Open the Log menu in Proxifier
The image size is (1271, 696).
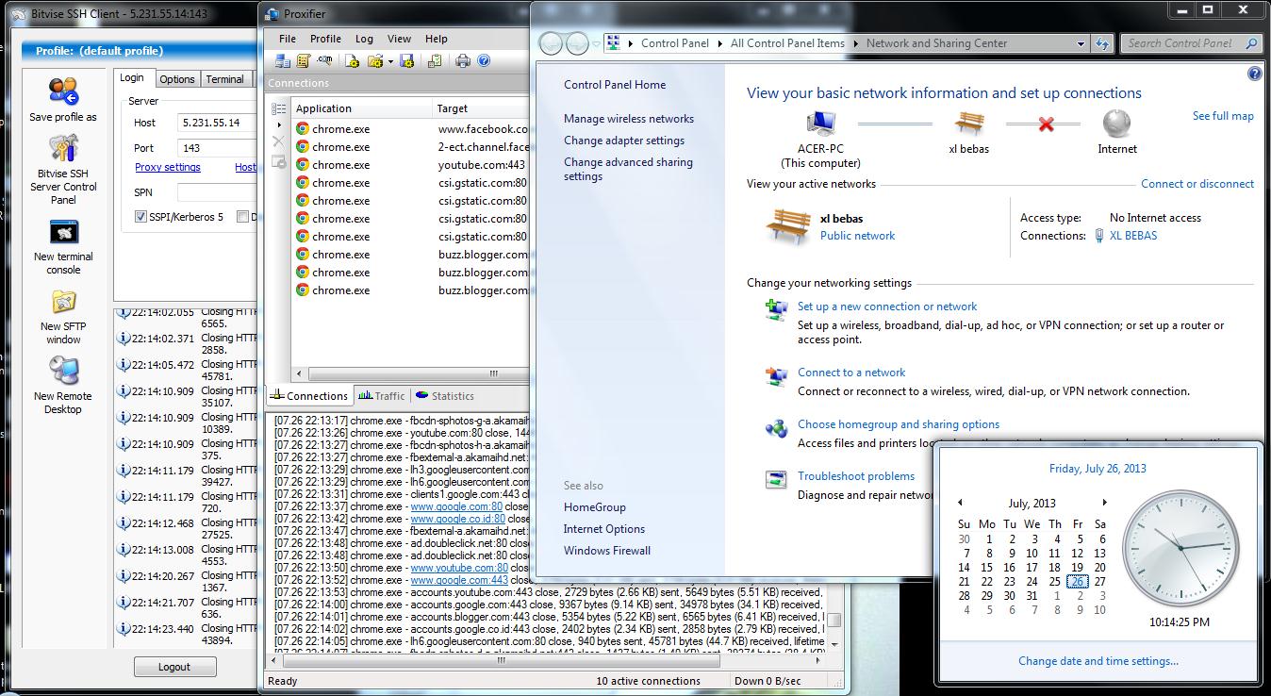point(364,39)
